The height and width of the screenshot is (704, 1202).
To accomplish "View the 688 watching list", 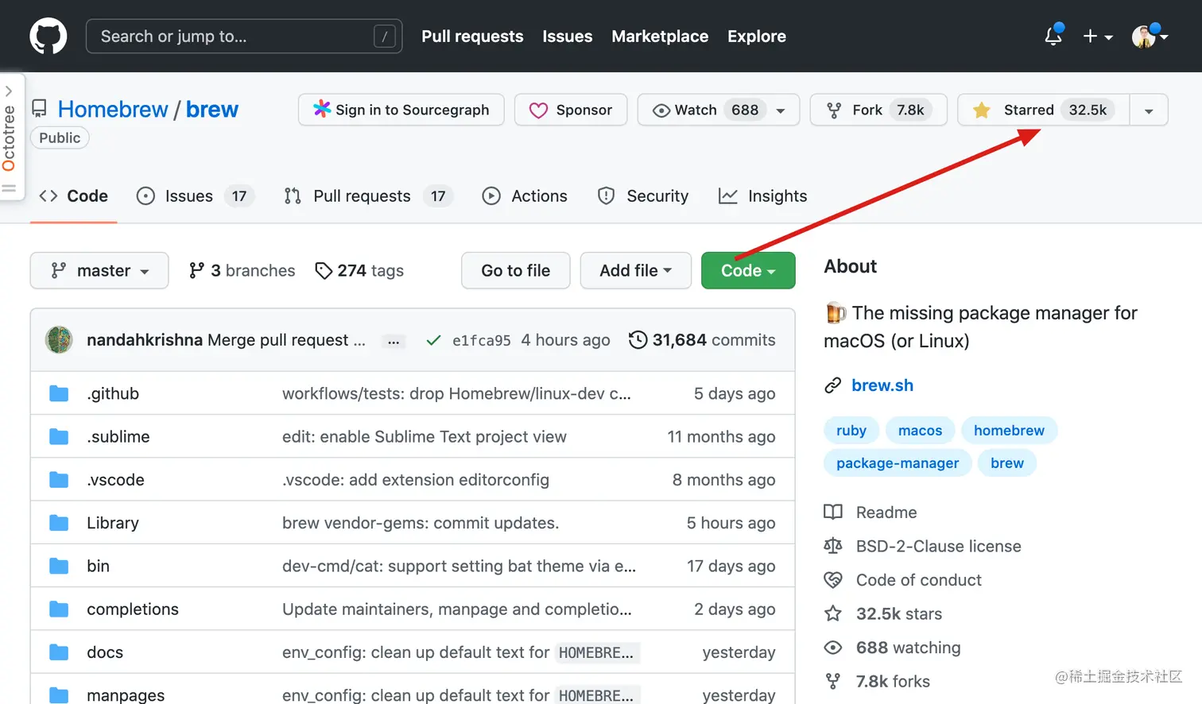I will click(x=908, y=648).
